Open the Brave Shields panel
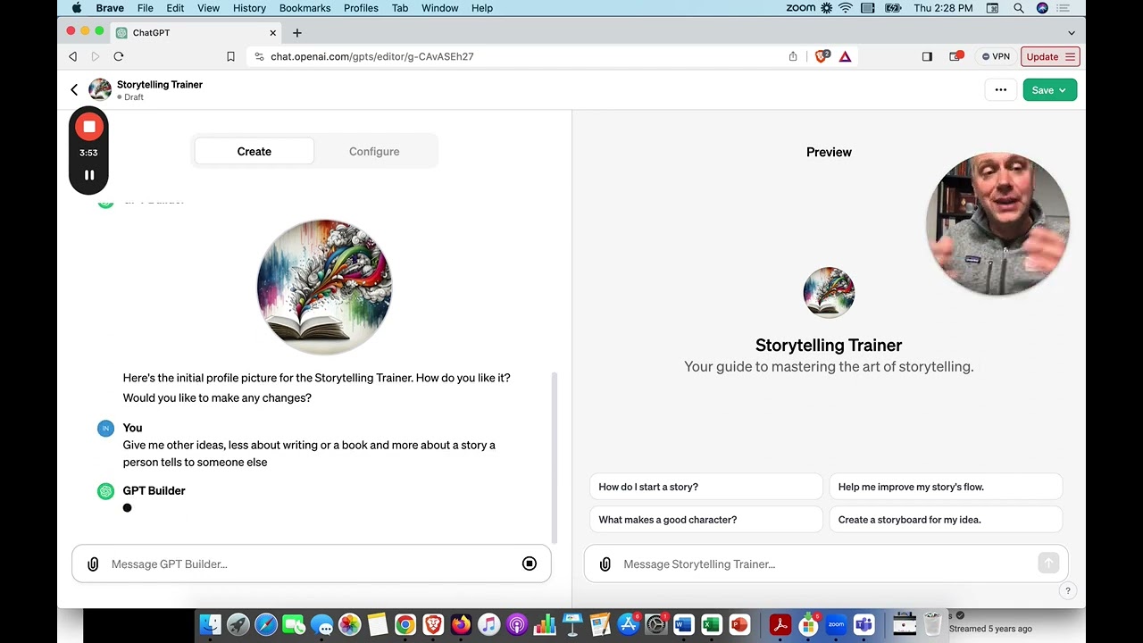The image size is (1143, 643). pyautogui.click(x=821, y=56)
